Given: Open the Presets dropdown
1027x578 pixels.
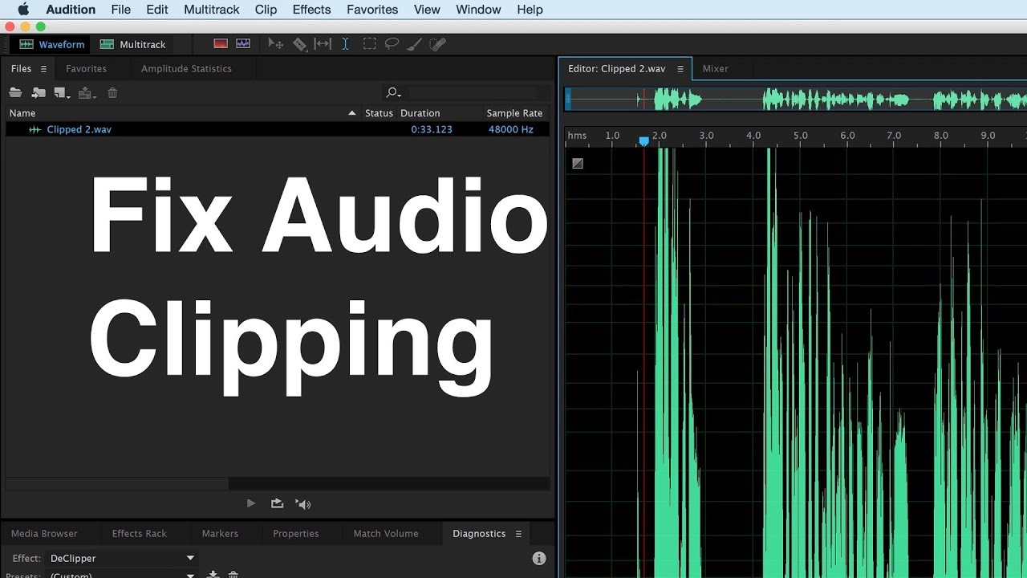Looking at the screenshot, I should (x=122, y=575).
